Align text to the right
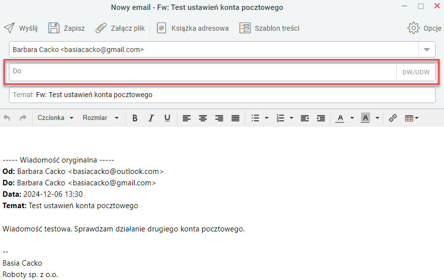 click(x=219, y=118)
